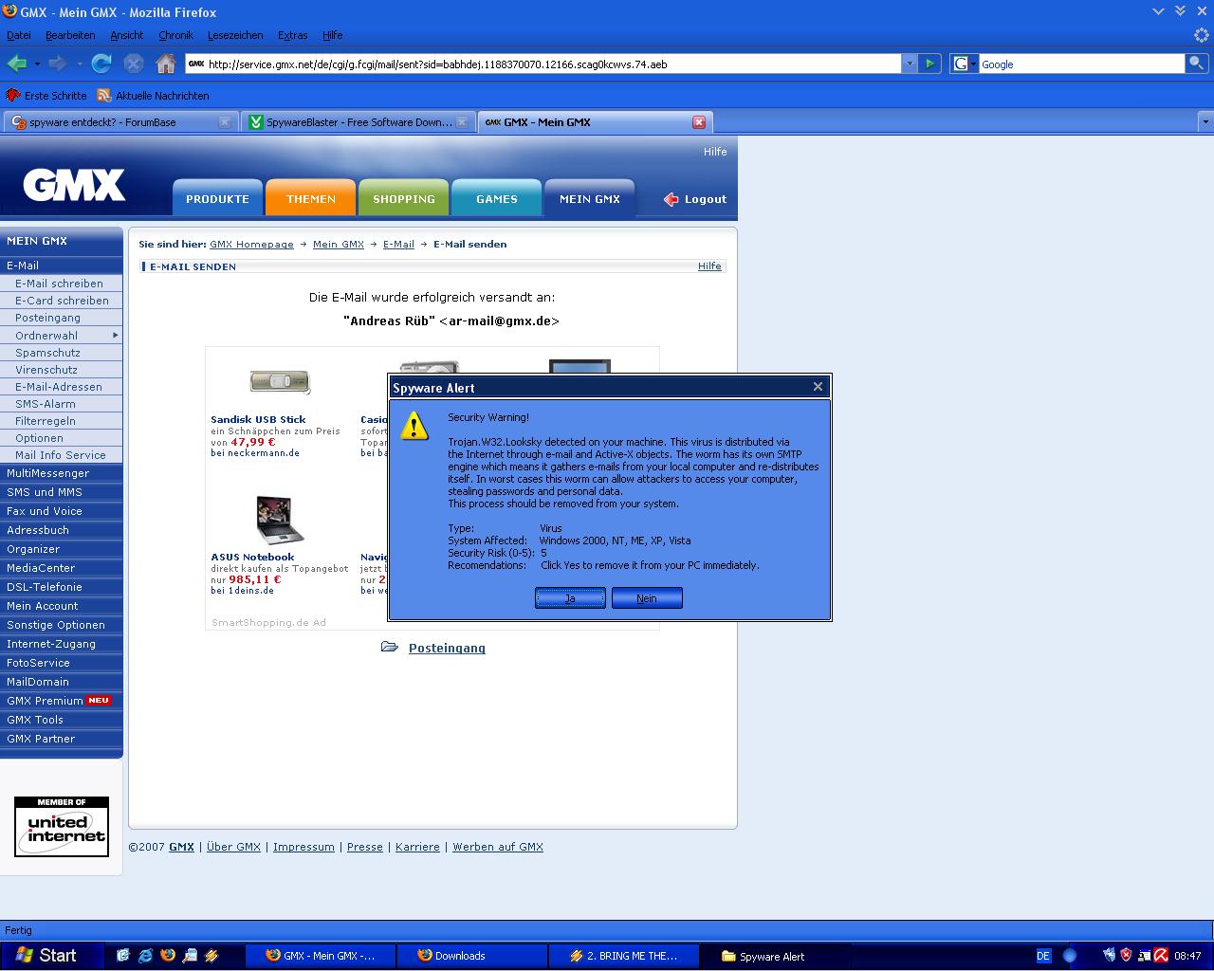Click Nein in the Spyware Alert
Viewport: 1214px width, 971px height.
647,598
